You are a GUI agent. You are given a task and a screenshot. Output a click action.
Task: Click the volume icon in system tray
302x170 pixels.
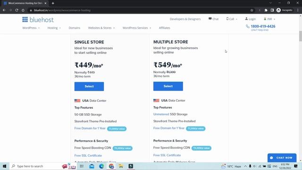(255, 166)
